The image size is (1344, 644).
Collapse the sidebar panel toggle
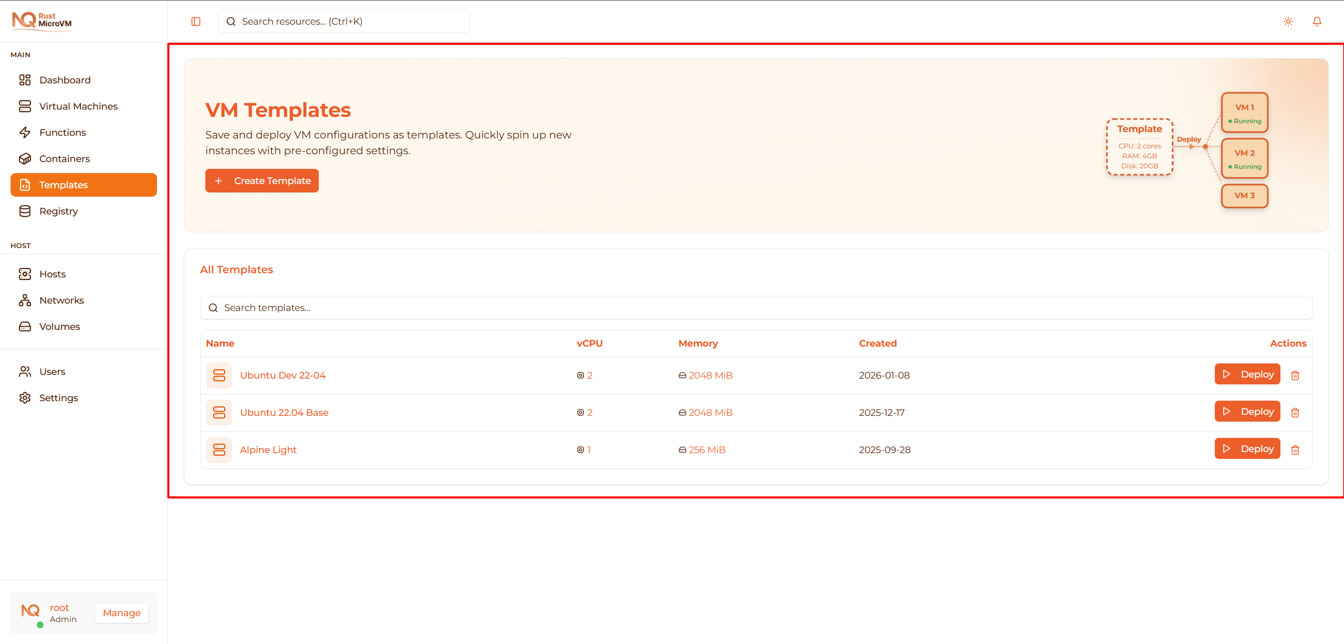point(195,21)
